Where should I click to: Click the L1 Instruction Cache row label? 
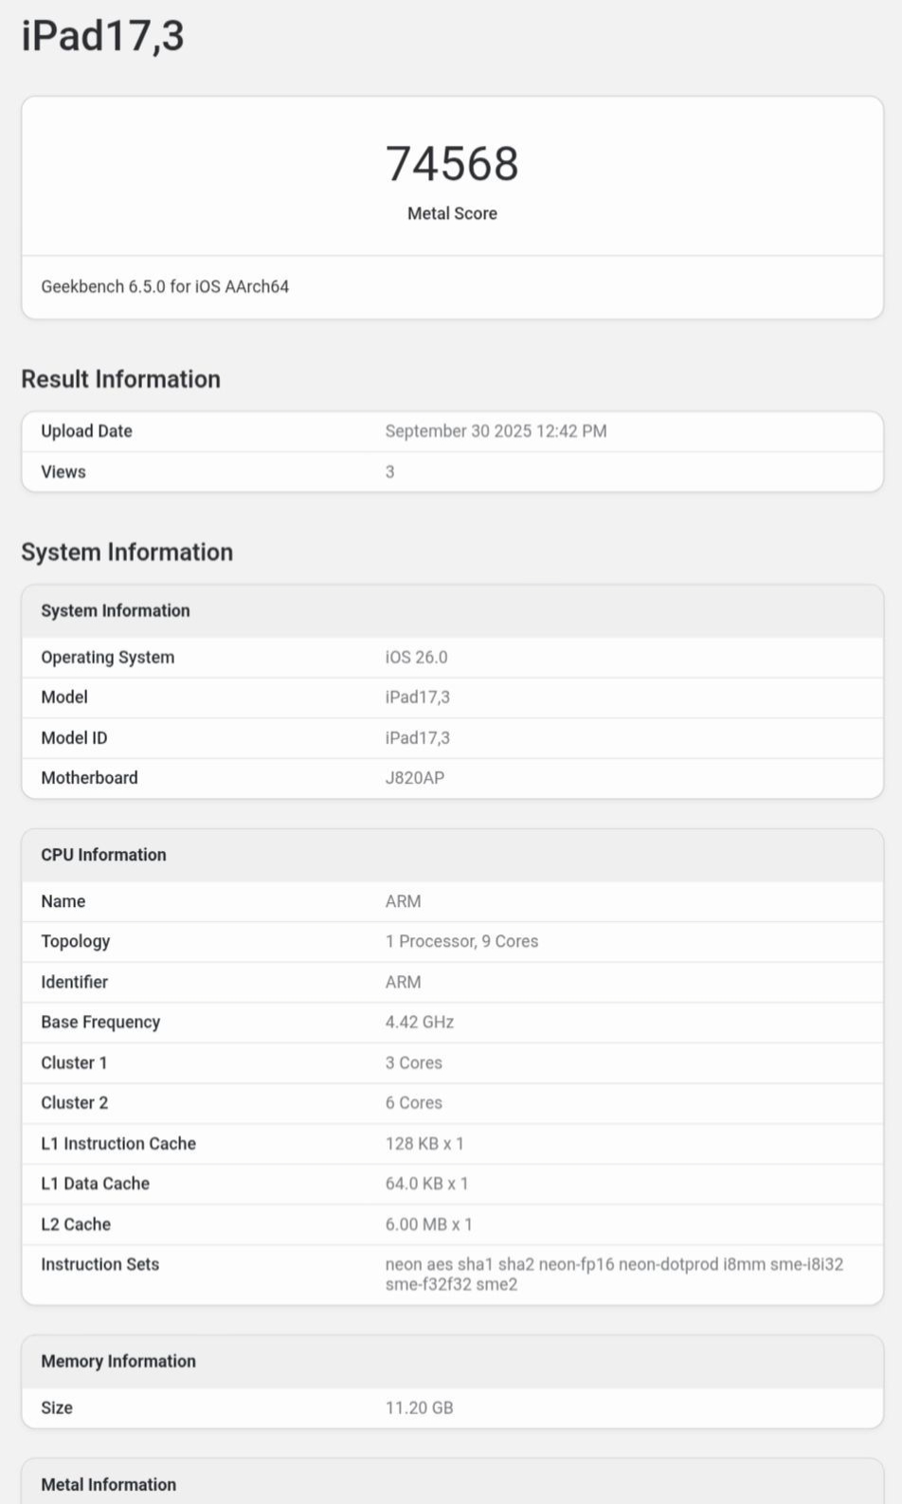click(x=118, y=1144)
